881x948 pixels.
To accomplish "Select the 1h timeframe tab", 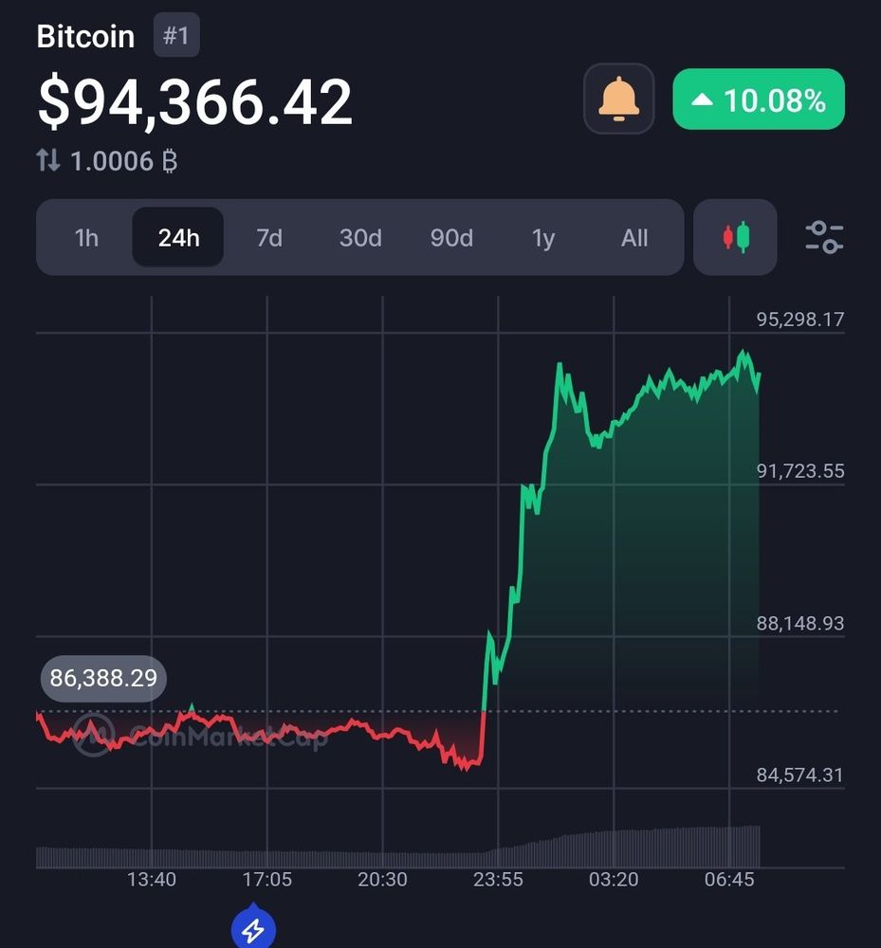I will (86, 238).
